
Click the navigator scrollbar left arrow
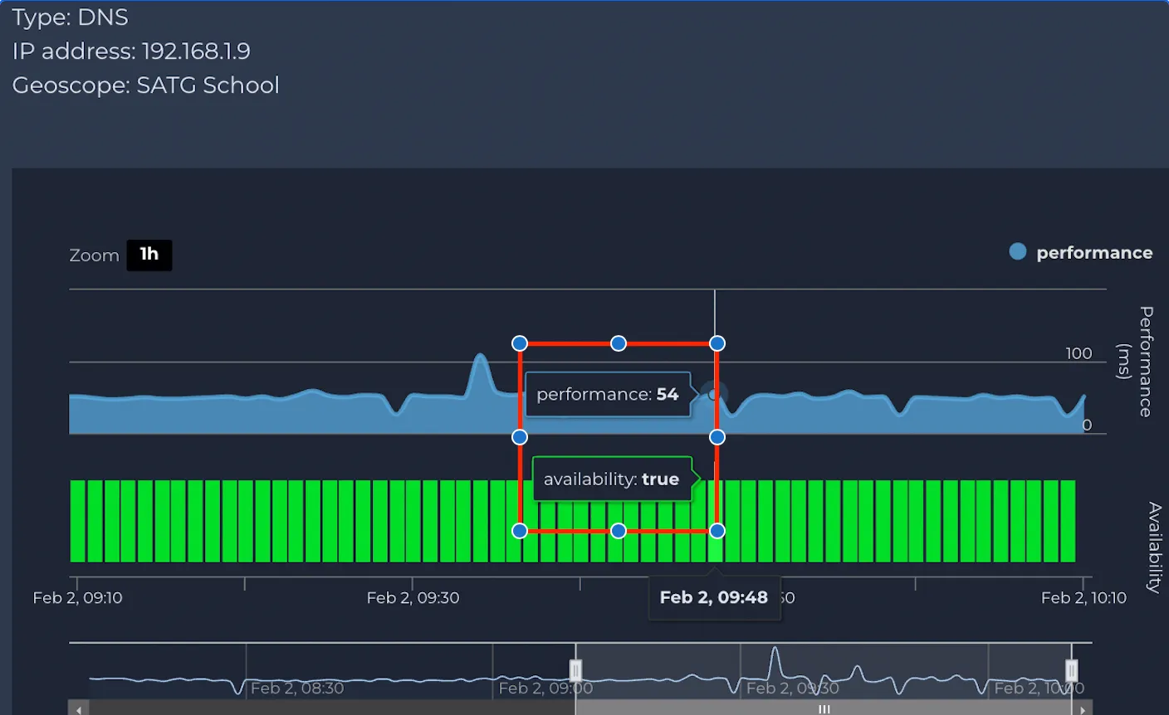[79, 709]
